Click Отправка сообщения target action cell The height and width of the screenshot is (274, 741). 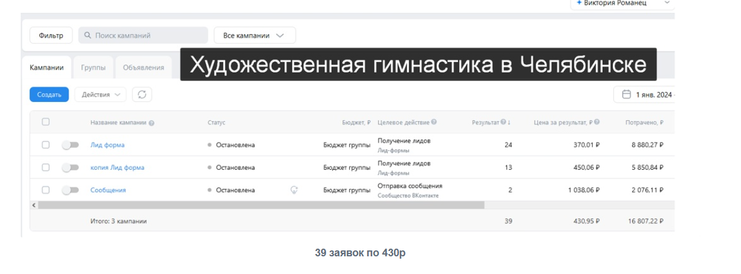pyautogui.click(x=409, y=186)
